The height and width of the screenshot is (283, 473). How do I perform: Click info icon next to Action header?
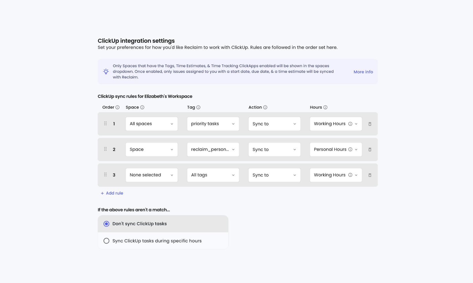tap(265, 107)
